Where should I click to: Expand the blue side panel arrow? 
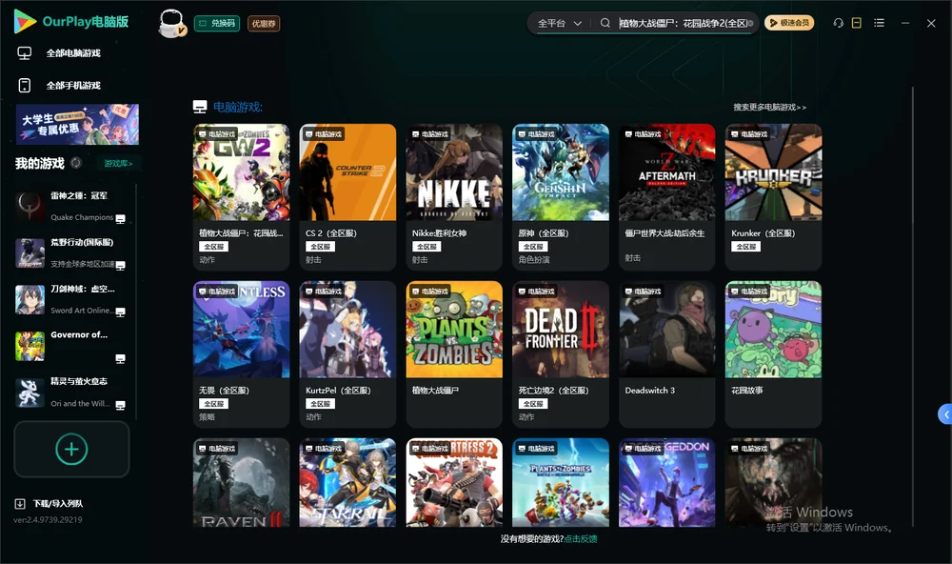coord(945,414)
